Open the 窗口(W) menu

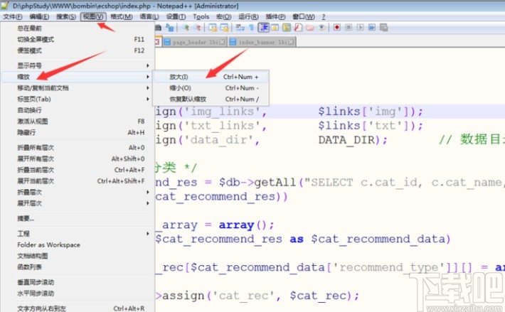pos(304,17)
